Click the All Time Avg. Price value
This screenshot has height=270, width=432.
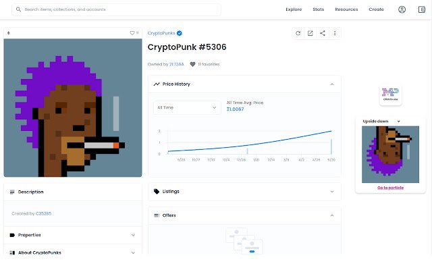pos(235,109)
